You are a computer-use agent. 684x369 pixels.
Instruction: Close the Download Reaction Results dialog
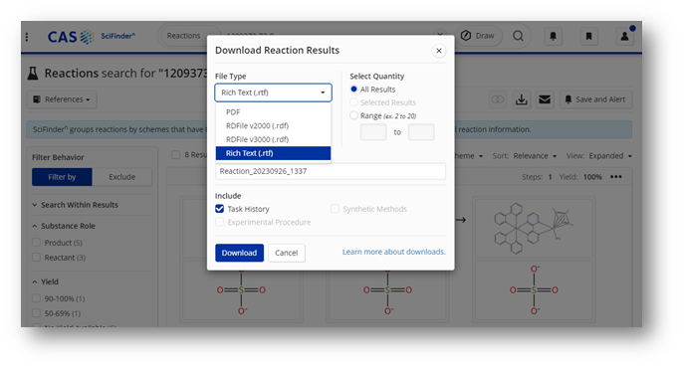click(439, 51)
